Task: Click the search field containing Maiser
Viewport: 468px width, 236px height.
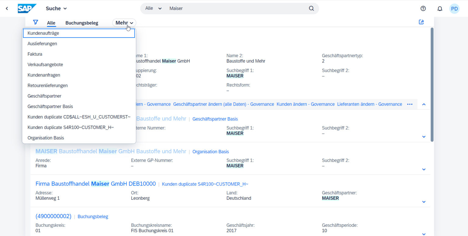Action: 236,9
